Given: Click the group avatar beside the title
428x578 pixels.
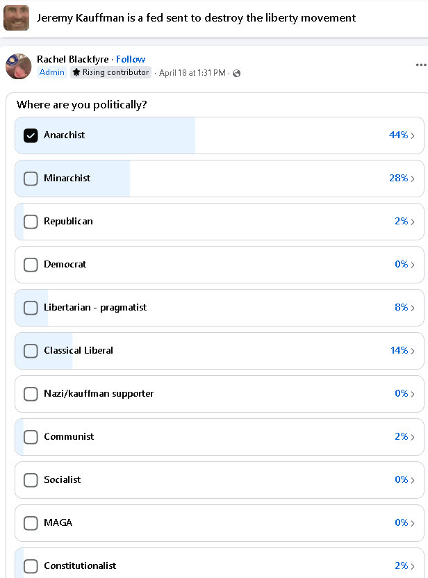Looking at the screenshot, I should [16, 17].
